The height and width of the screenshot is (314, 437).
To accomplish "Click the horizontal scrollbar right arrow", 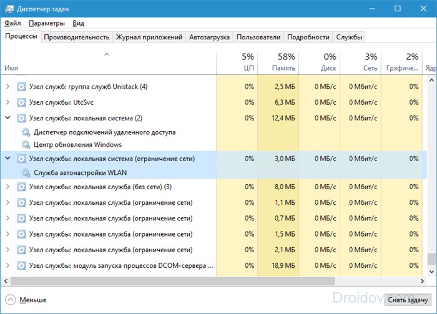I will pos(422,281).
